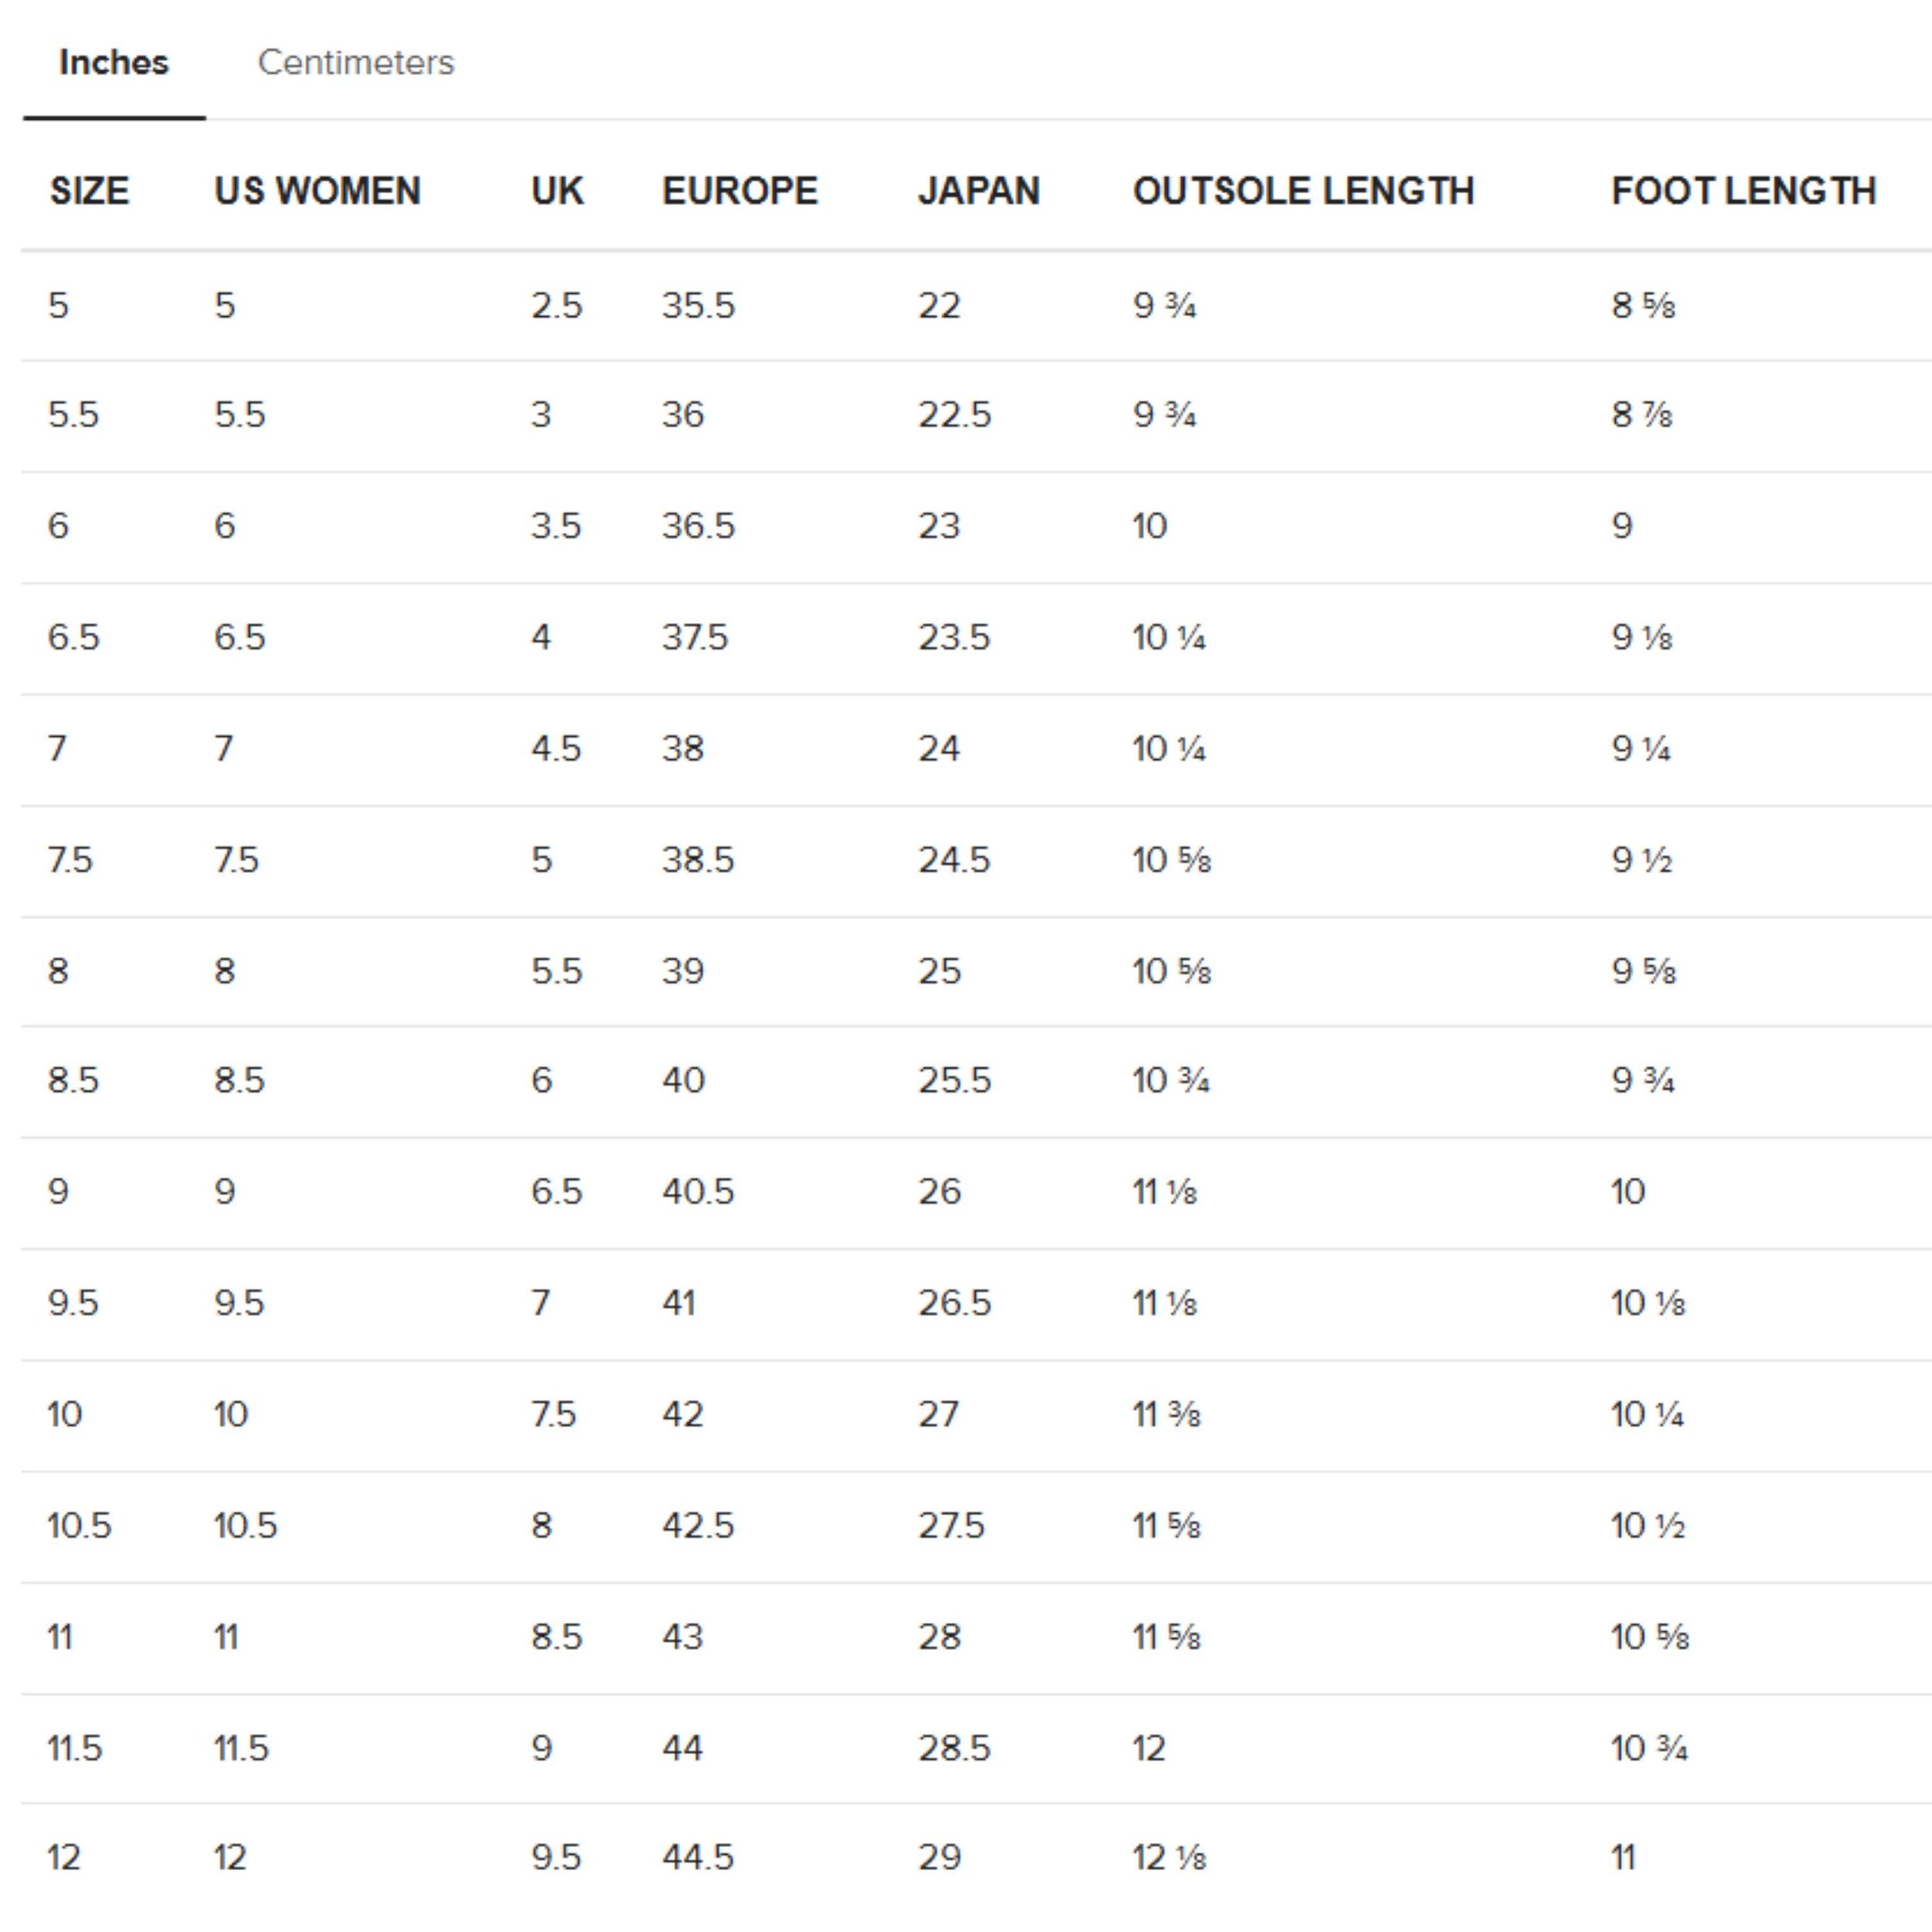1932x1932 pixels.
Task: Select the UK size 3.5 cell
Action: (x=556, y=526)
